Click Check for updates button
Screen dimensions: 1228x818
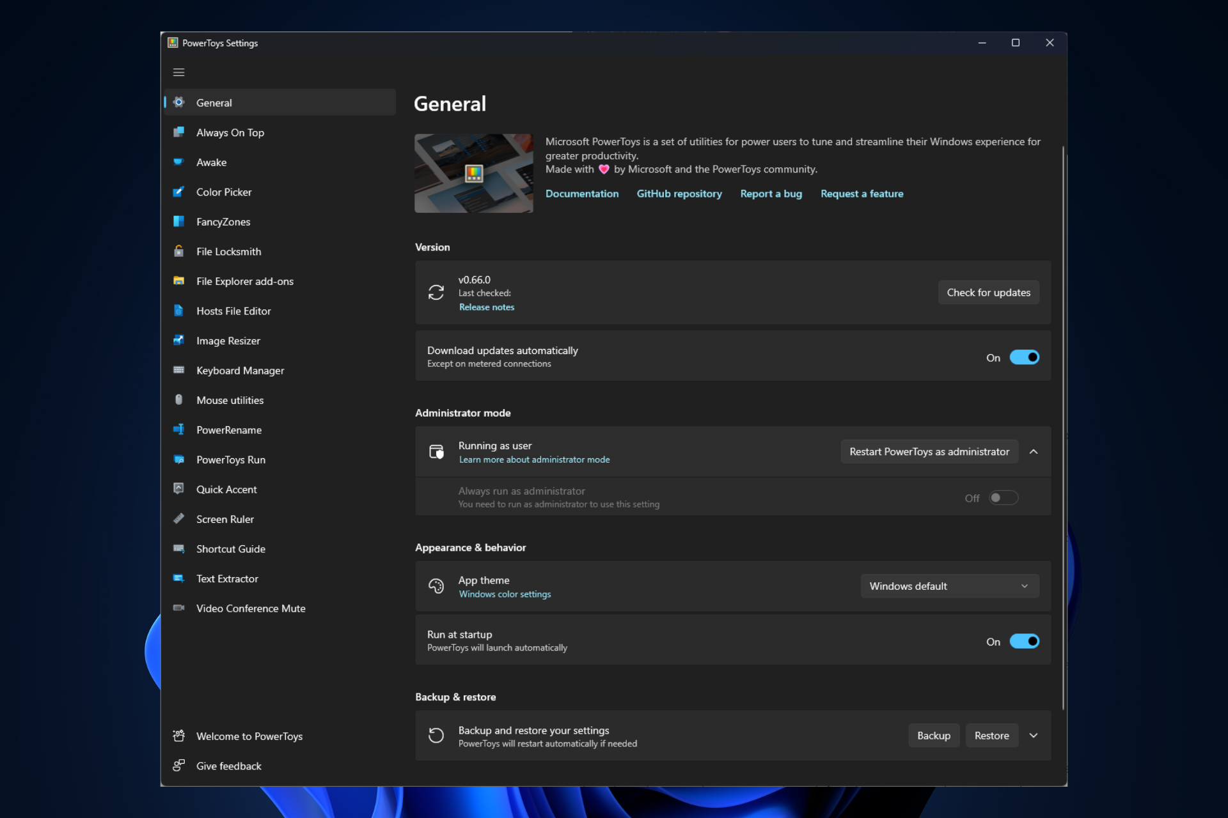click(x=989, y=292)
